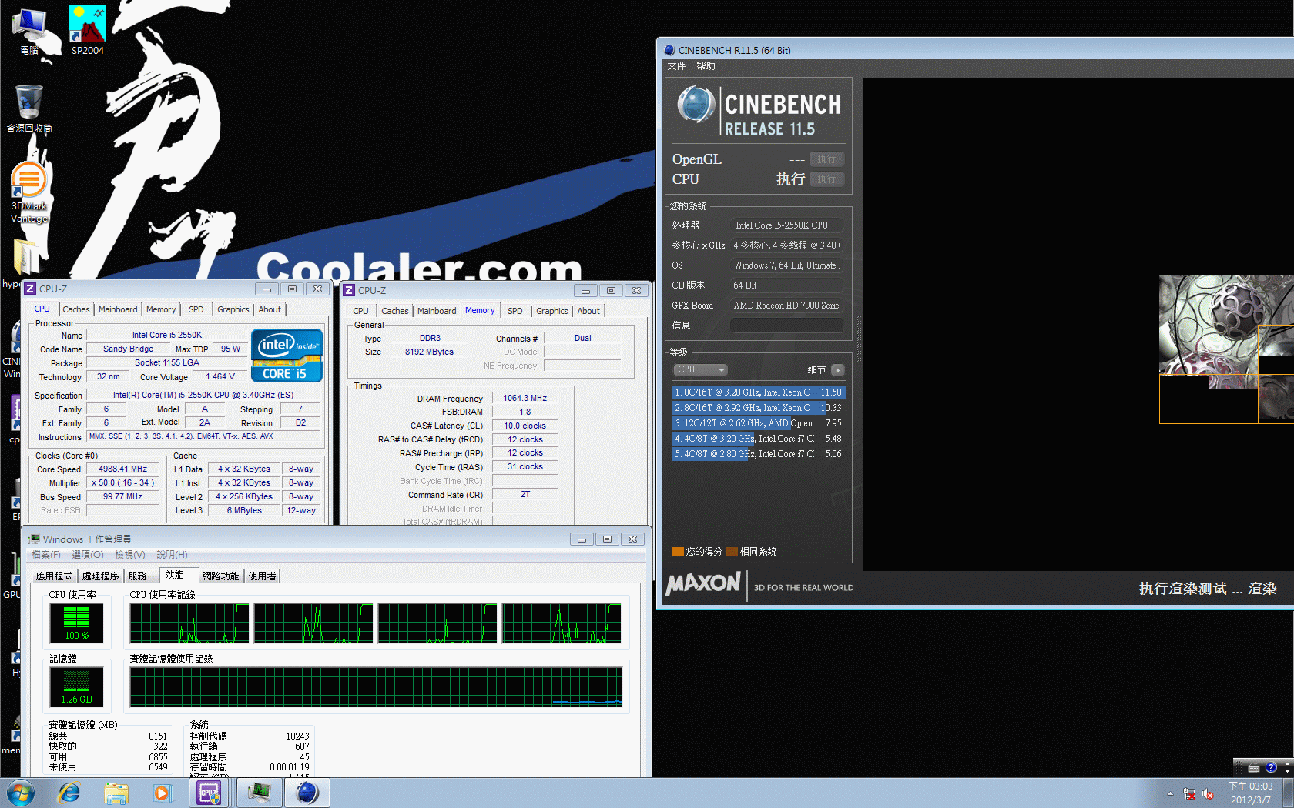Screen dimensions: 1294x808
Task: Switch to CPU tab in right CPU-Z window
Action: tap(361, 311)
